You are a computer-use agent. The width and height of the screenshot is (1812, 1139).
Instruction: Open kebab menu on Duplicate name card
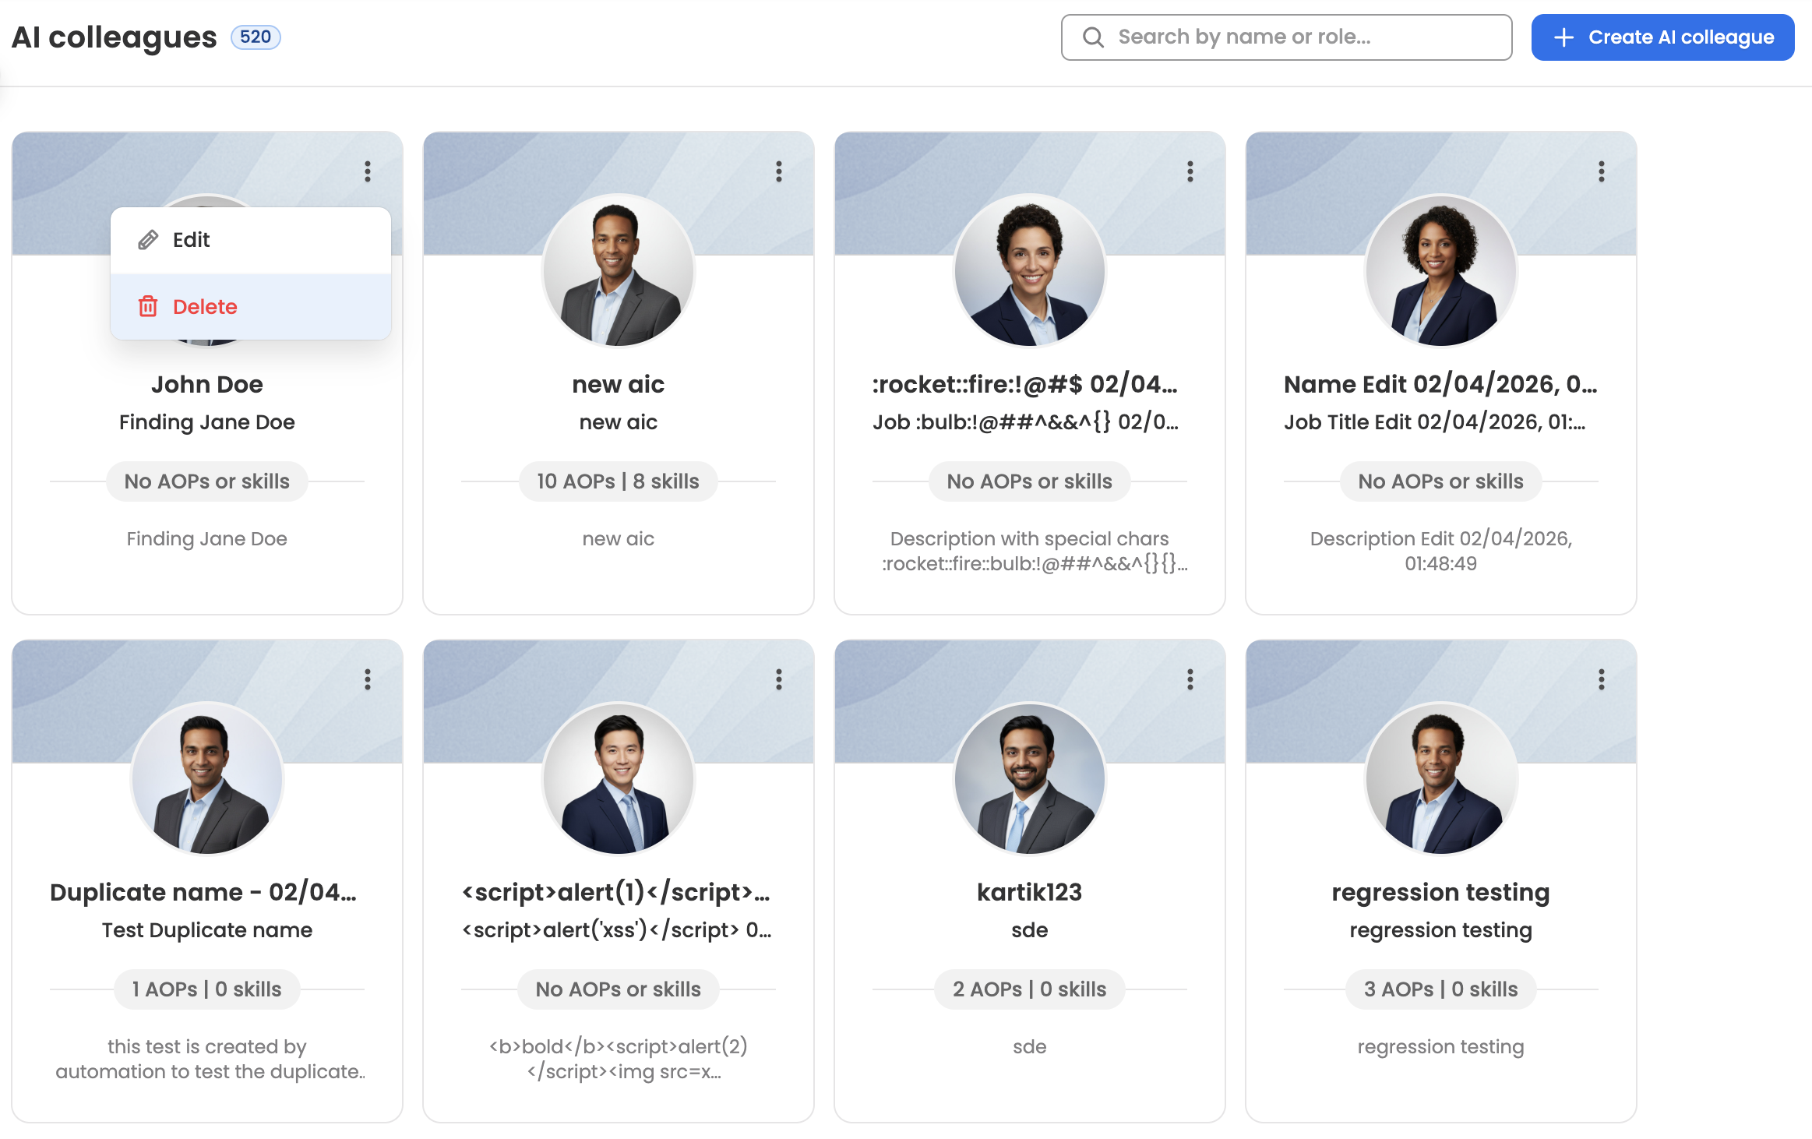click(x=367, y=679)
